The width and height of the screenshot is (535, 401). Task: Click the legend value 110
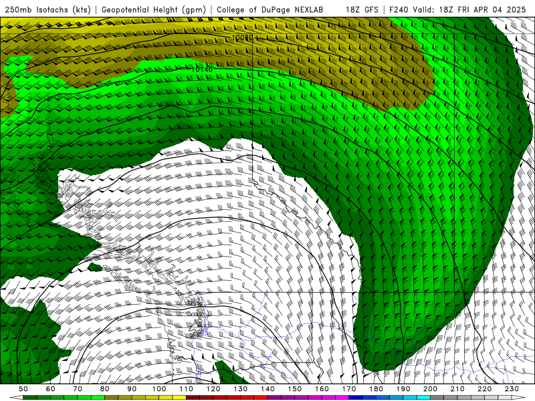tap(187, 389)
